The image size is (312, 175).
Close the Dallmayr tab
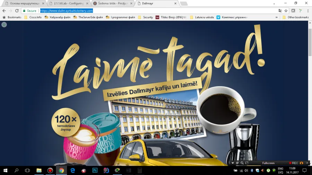tap(175, 3)
